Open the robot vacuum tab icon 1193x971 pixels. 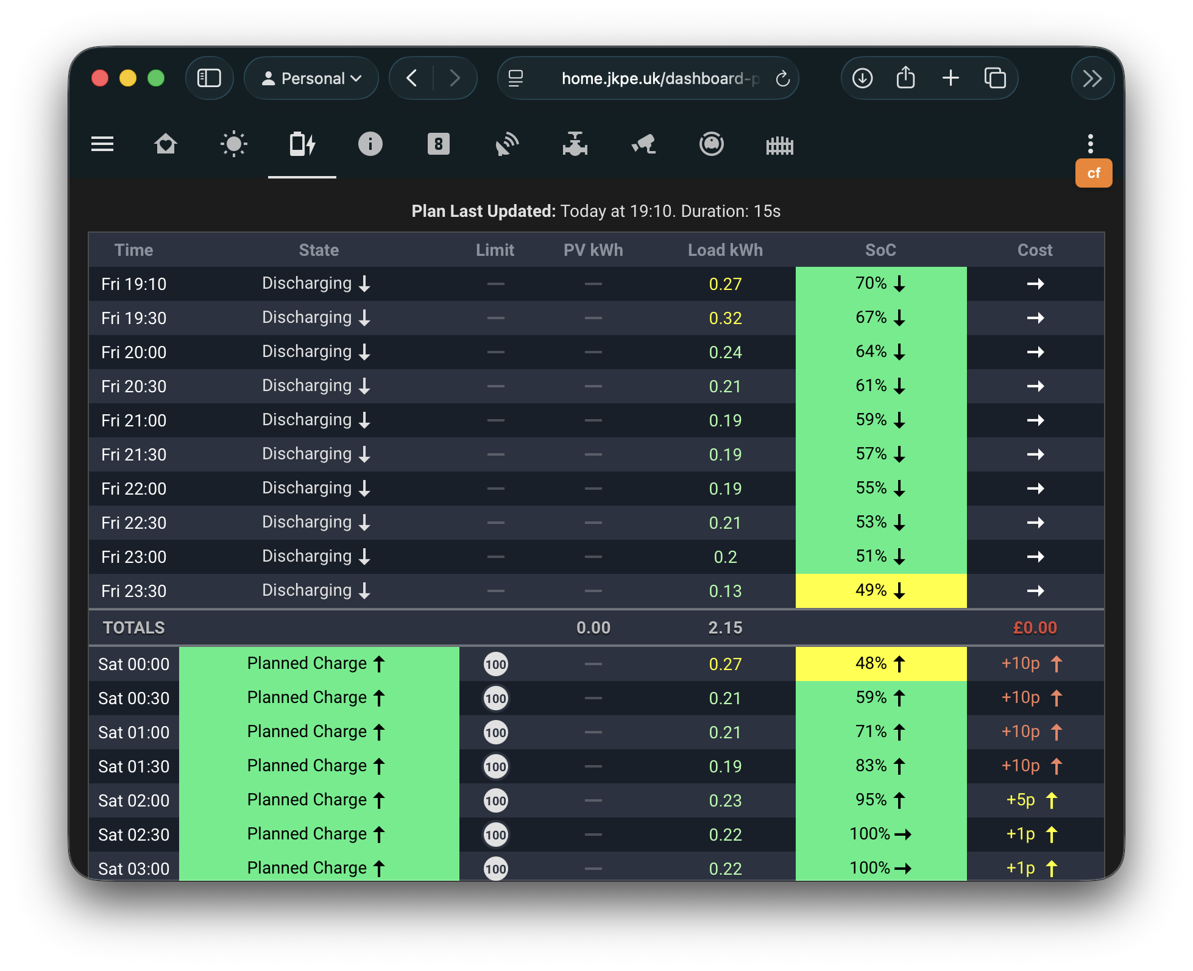tap(711, 145)
